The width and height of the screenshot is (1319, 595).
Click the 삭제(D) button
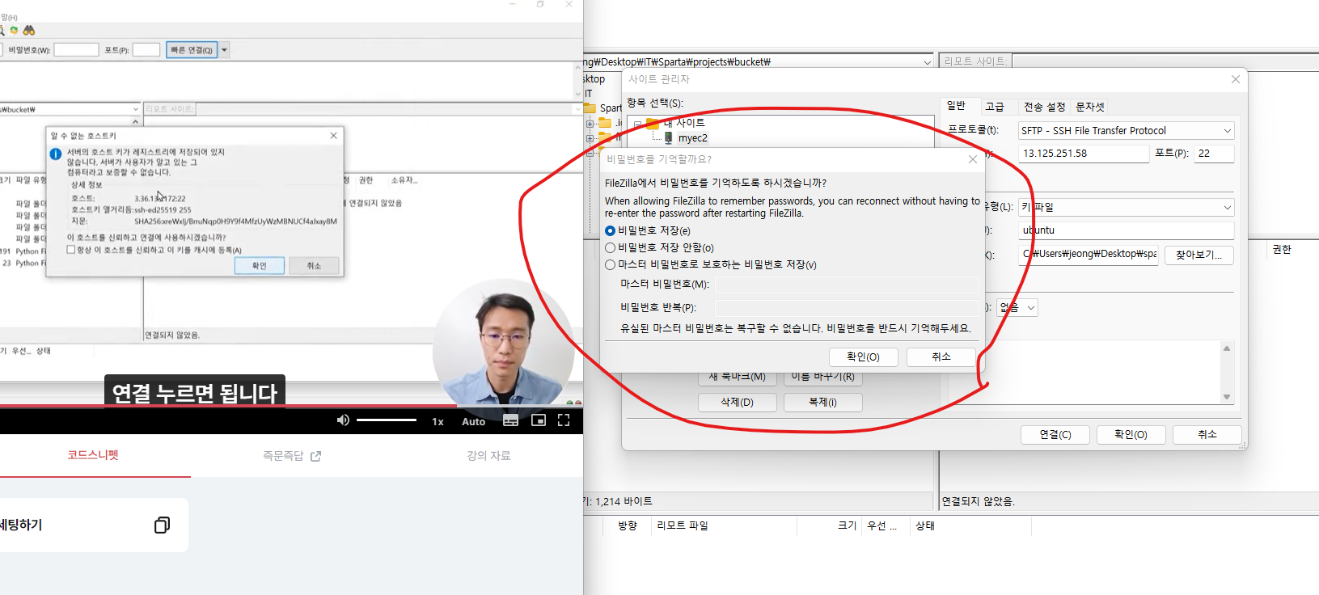tap(737, 403)
